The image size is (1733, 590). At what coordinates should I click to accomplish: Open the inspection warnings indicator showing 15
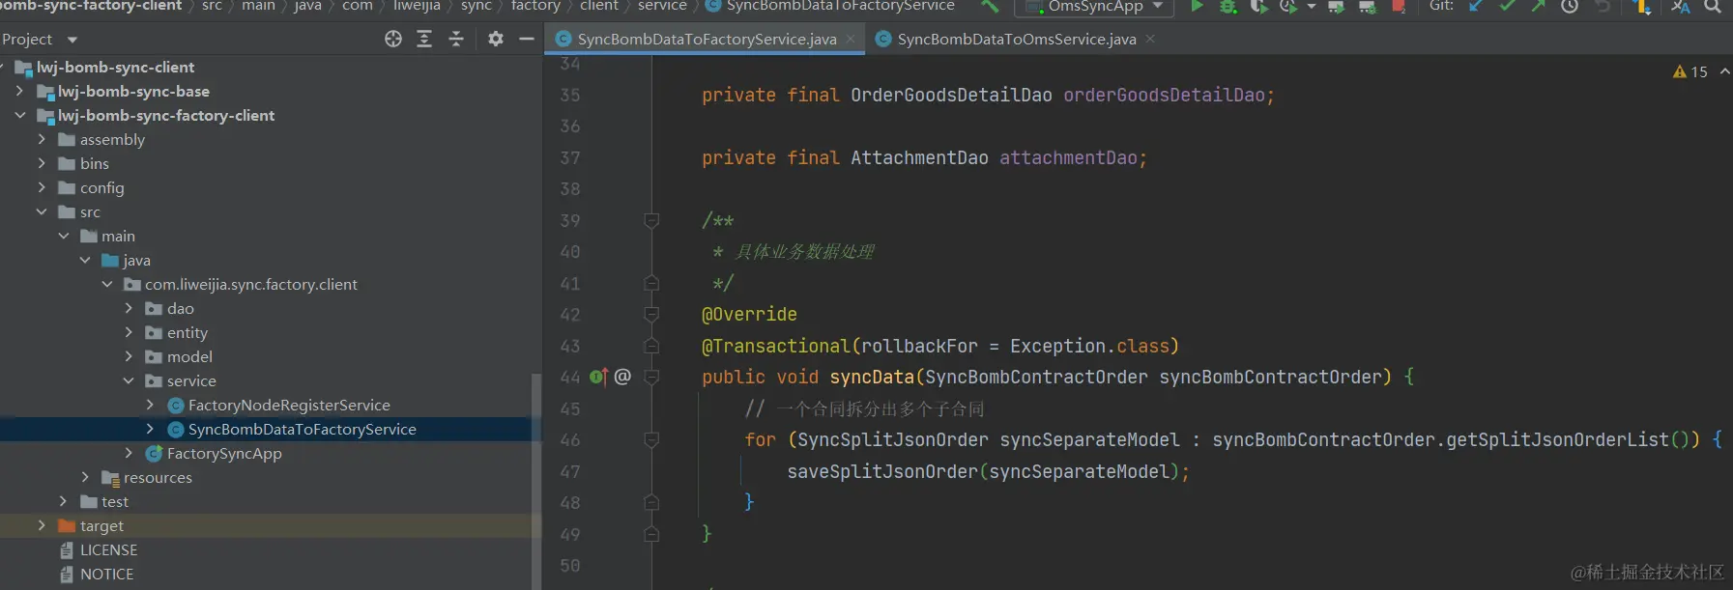(x=1690, y=71)
